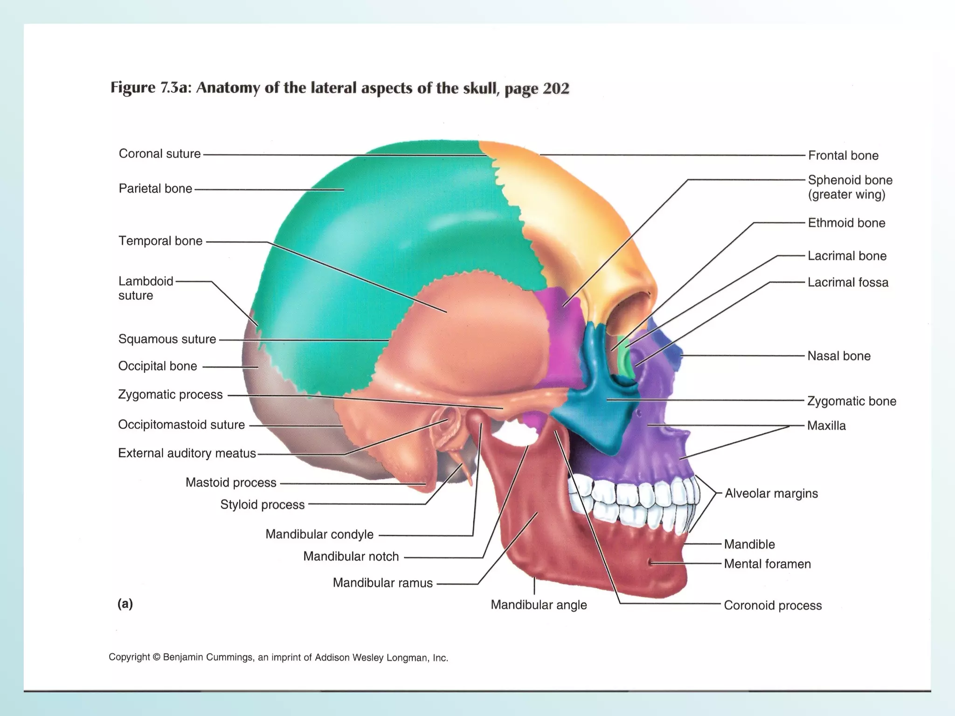The image size is (955, 716).
Task: Click the Mandibular angle label
Action: tap(539, 605)
